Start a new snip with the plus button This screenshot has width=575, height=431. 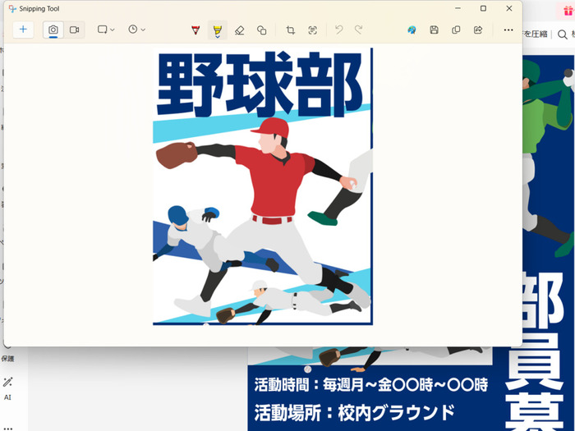(x=23, y=30)
